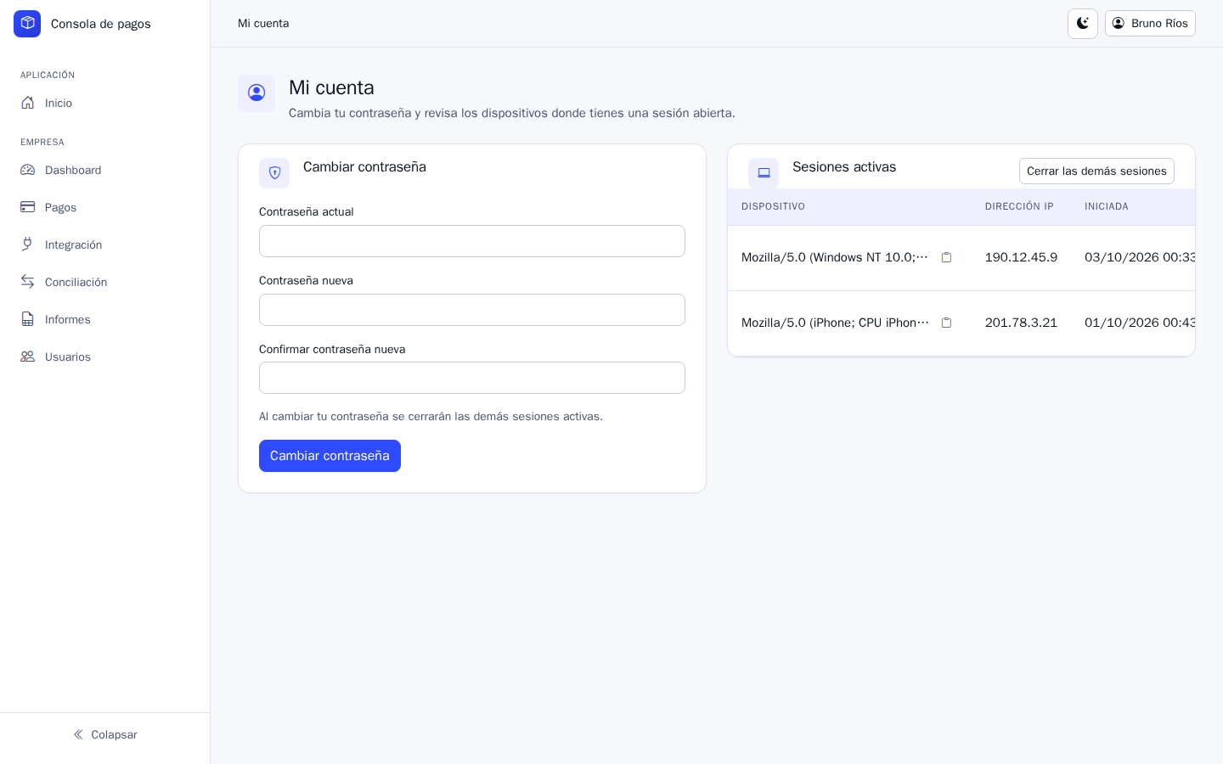1223x764 pixels.
Task: Click the Mi cuenta breadcrumb in the top bar
Action: pyautogui.click(x=263, y=24)
